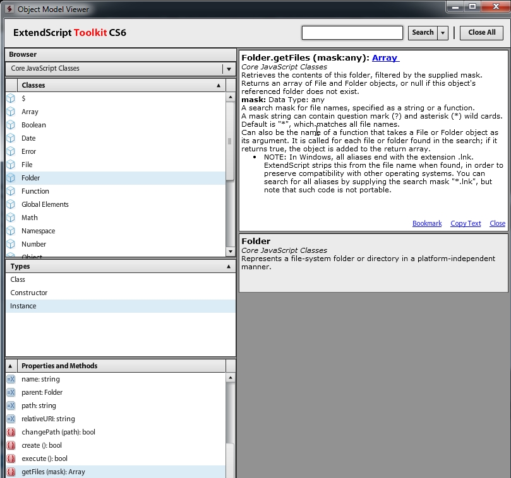Click method icon next to create ()

pos(11,445)
